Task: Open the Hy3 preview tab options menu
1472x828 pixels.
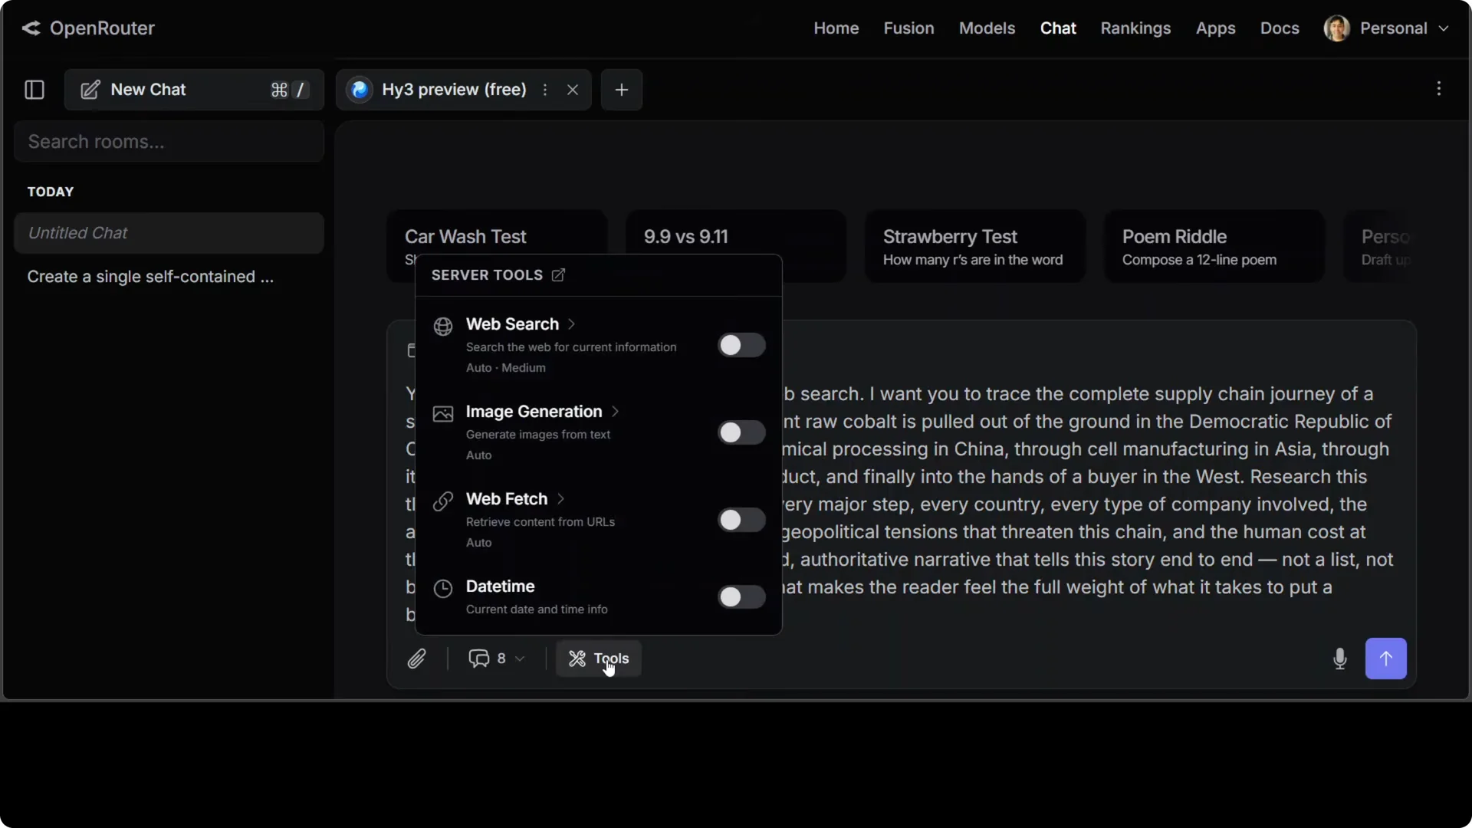Action: pyautogui.click(x=545, y=90)
